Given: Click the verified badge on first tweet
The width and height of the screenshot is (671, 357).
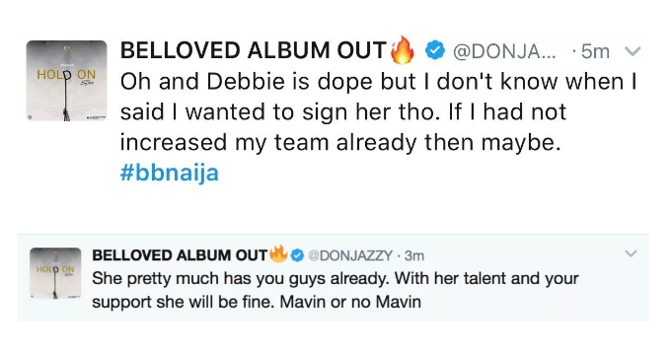Looking at the screenshot, I should pyautogui.click(x=435, y=51).
